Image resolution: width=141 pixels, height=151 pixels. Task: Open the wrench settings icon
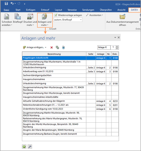[30, 146]
